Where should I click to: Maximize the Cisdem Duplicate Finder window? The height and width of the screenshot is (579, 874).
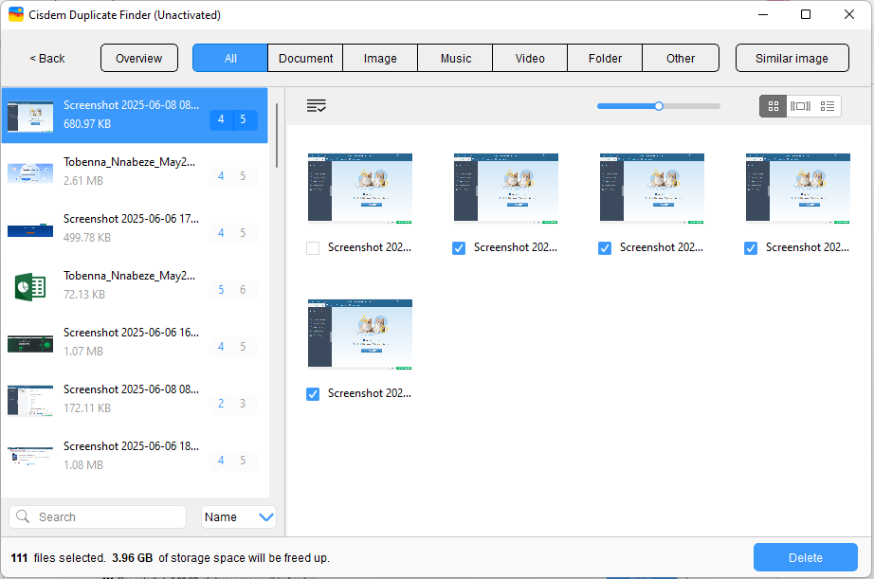click(806, 14)
